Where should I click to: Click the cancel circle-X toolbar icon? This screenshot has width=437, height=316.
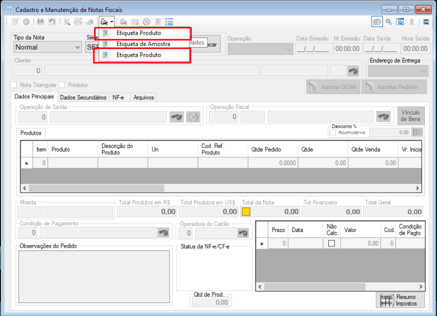[26, 22]
